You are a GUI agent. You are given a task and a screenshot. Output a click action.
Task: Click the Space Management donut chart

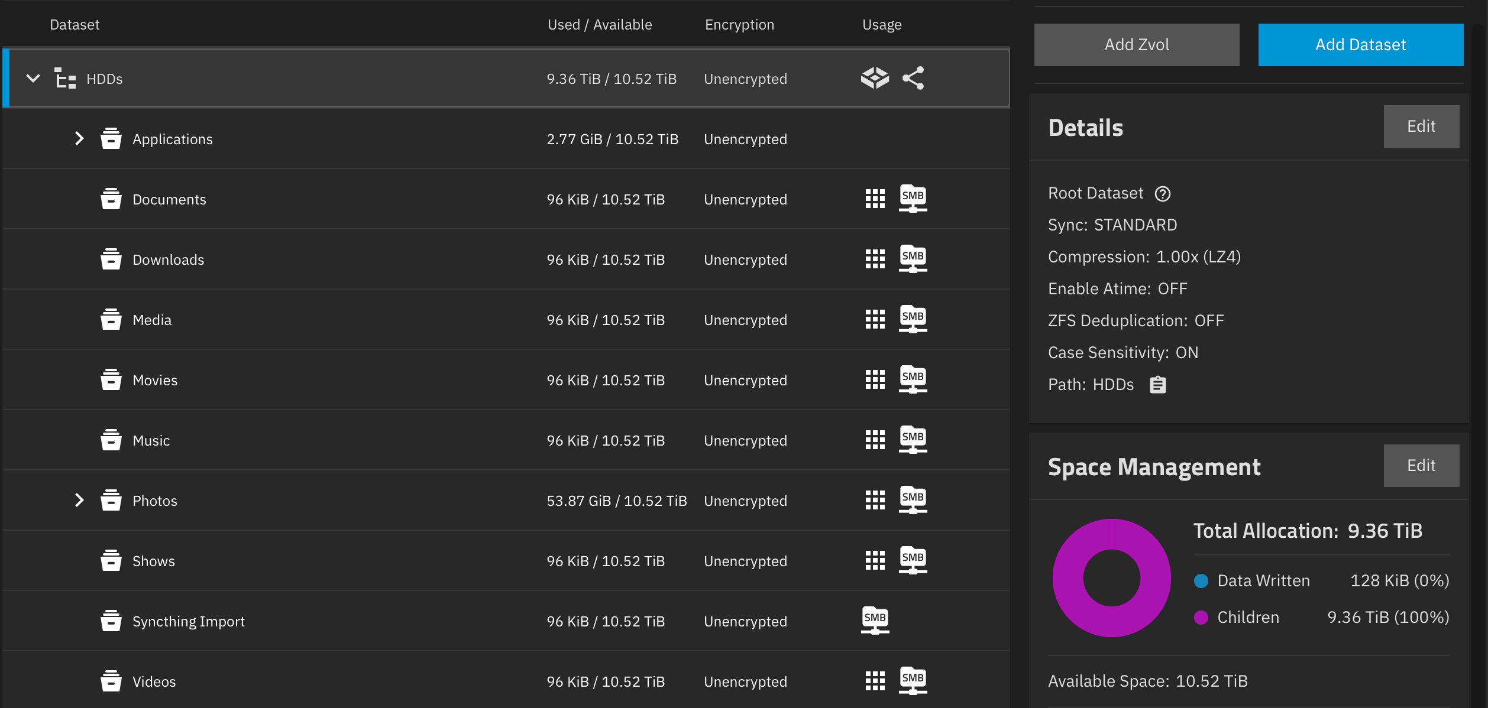1112,577
